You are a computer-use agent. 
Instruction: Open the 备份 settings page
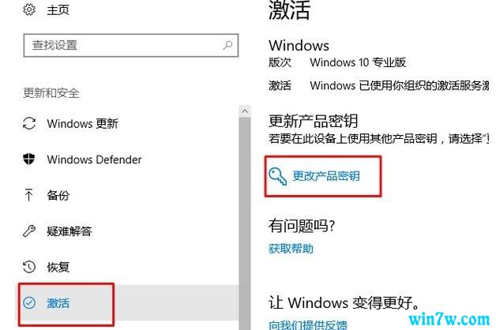click(58, 195)
